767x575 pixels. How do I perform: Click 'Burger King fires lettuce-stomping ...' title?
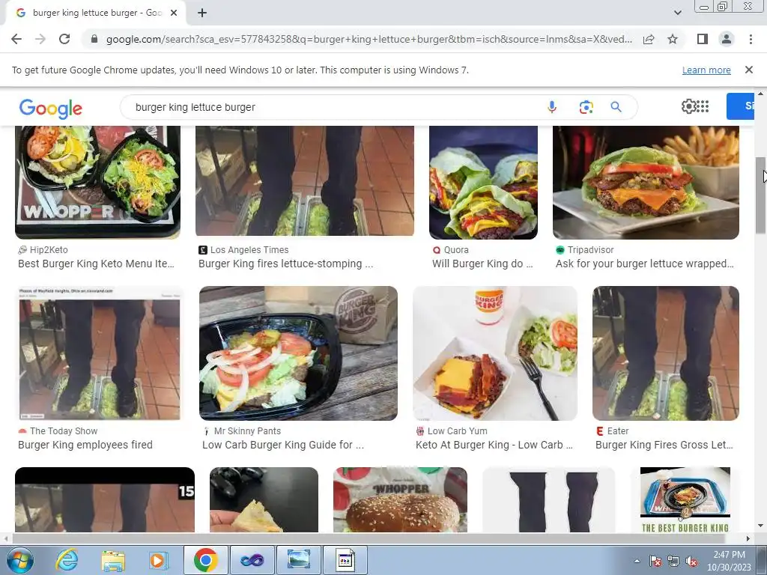tap(285, 264)
